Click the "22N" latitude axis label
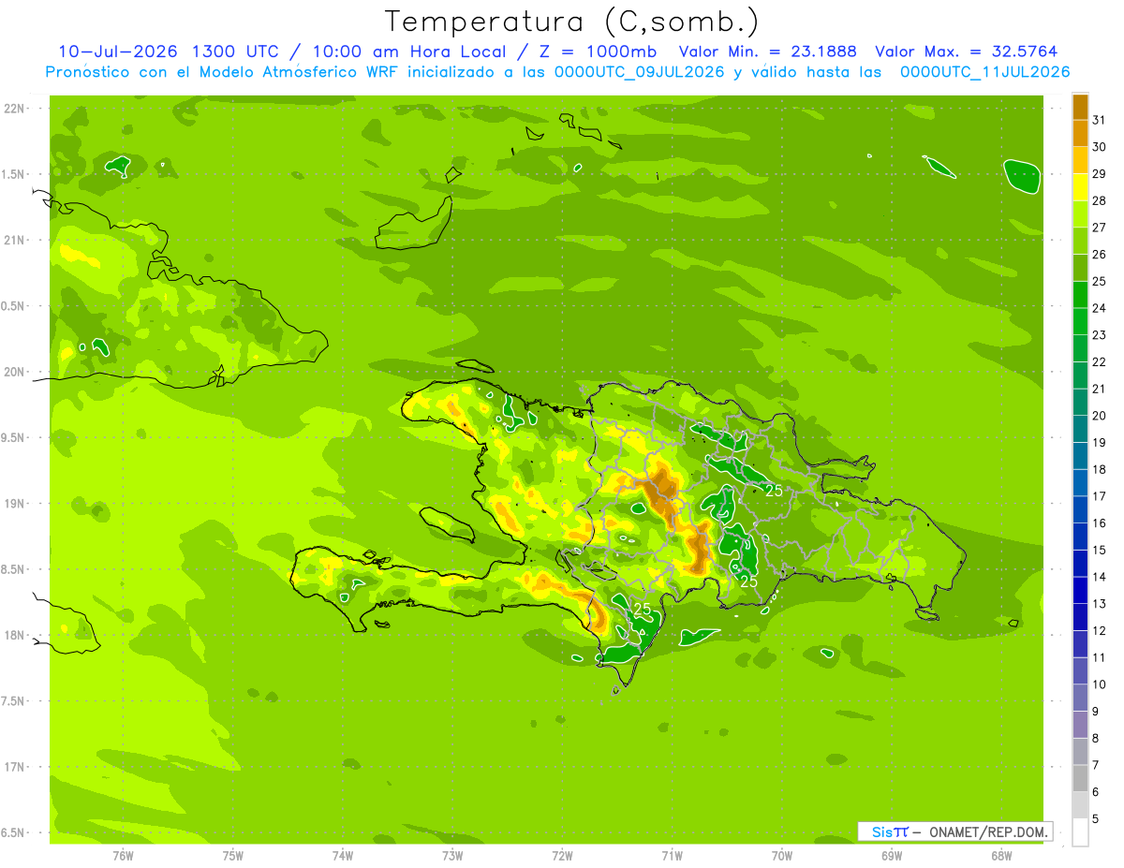Screen dimensions: 1124x868 click(x=14, y=108)
